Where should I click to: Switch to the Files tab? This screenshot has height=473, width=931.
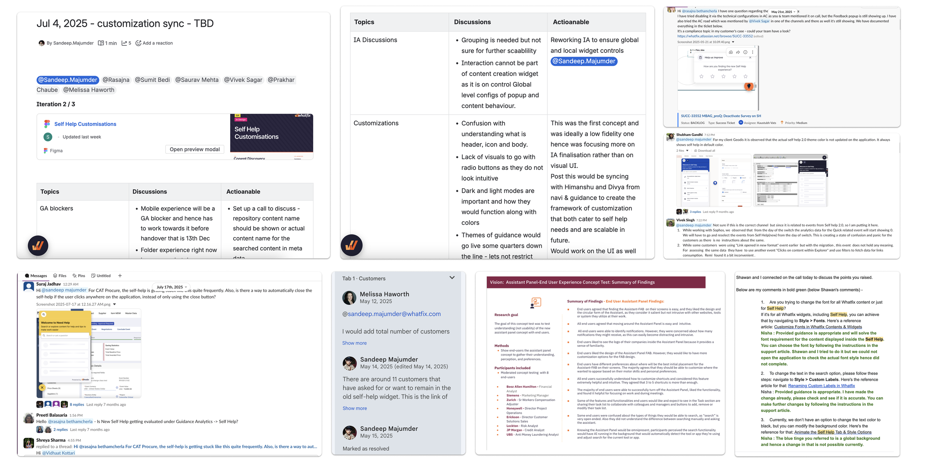click(x=60, y=276)
